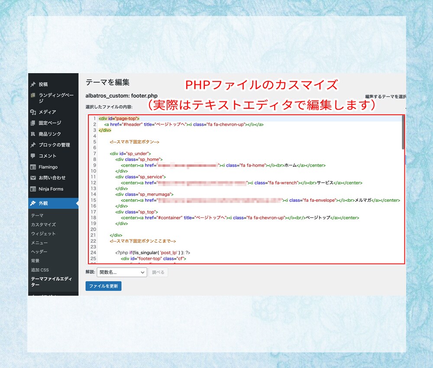433x368 pixels.
Task: Open the 追加 CSS submenu link
Action: tap(40, 270)
